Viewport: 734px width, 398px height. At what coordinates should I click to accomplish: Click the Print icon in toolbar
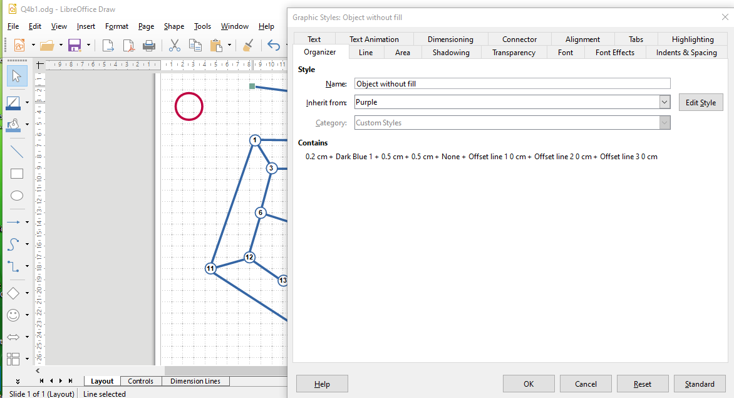click(149, 45)
